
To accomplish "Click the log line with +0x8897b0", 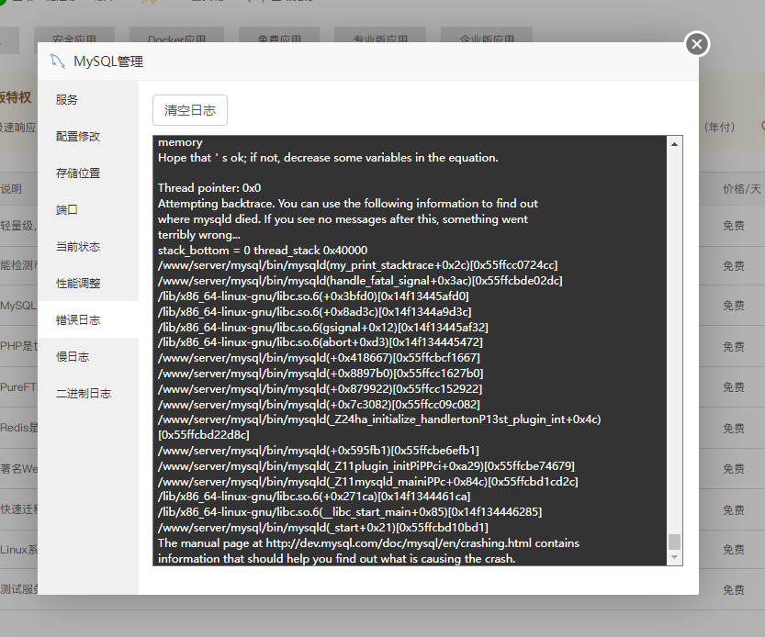I will (x=321, y=374).
